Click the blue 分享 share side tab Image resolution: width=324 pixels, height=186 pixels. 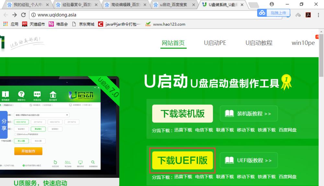coord(4,125)
